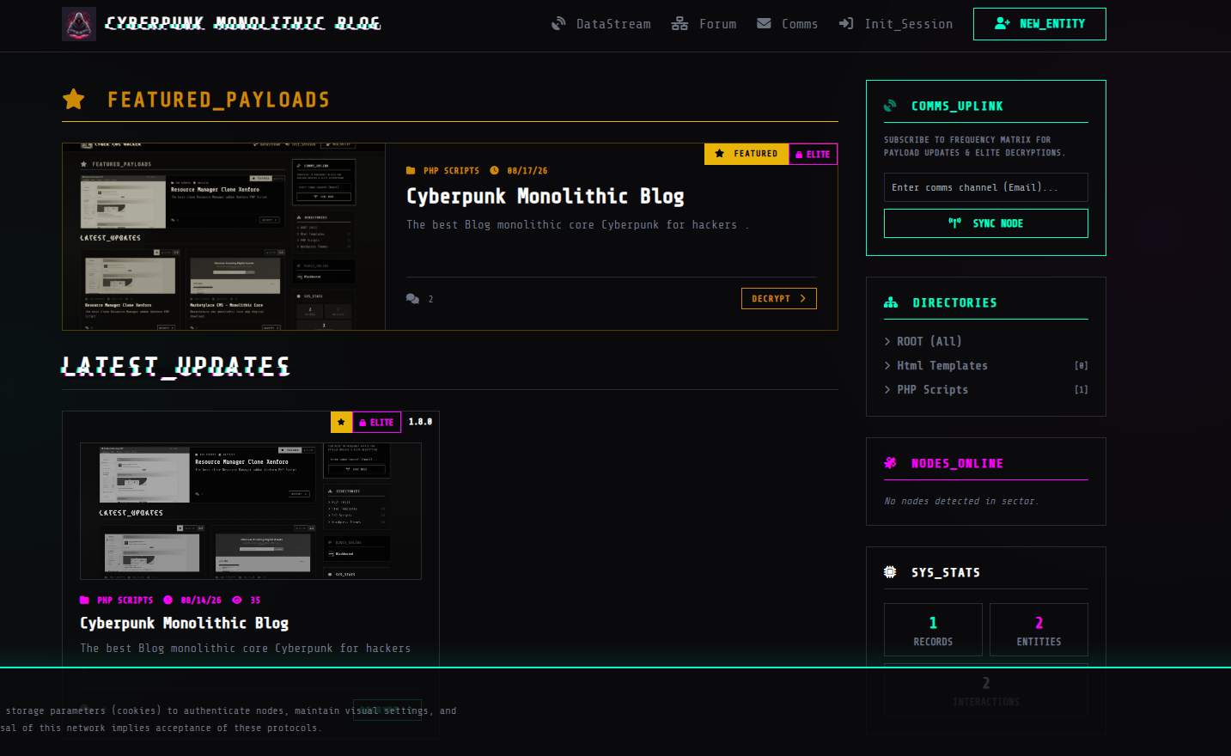Viewport: 1231px width, 756px height.
Task: Click the 1.0.0 version badge
Action: (x=420, y=422)
